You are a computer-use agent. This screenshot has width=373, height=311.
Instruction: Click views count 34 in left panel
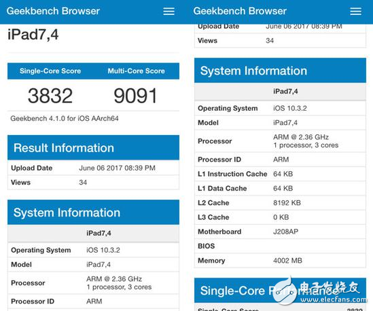(83, 183)
